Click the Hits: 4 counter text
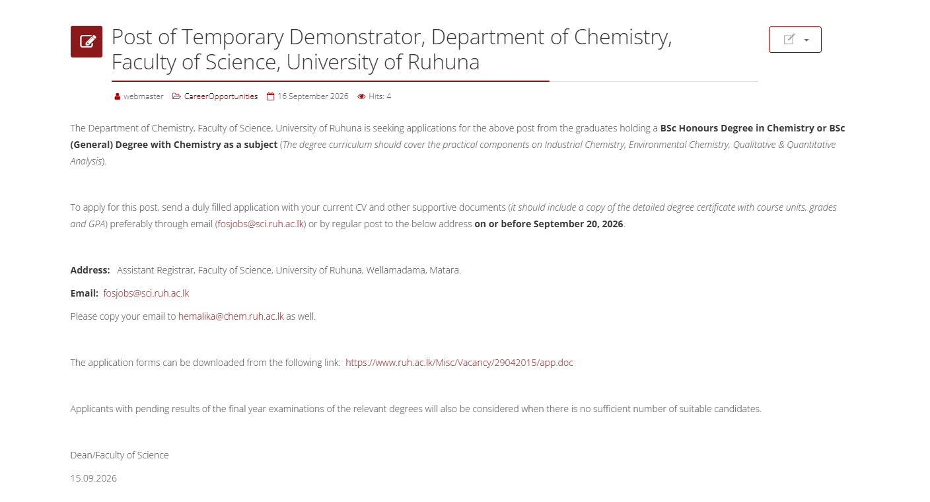The image size is (930, 502). point(380,96)
